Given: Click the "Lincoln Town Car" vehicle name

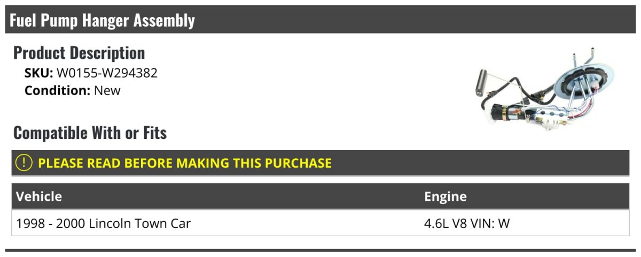Looking at the screenshot, I should tap(139, 223).
